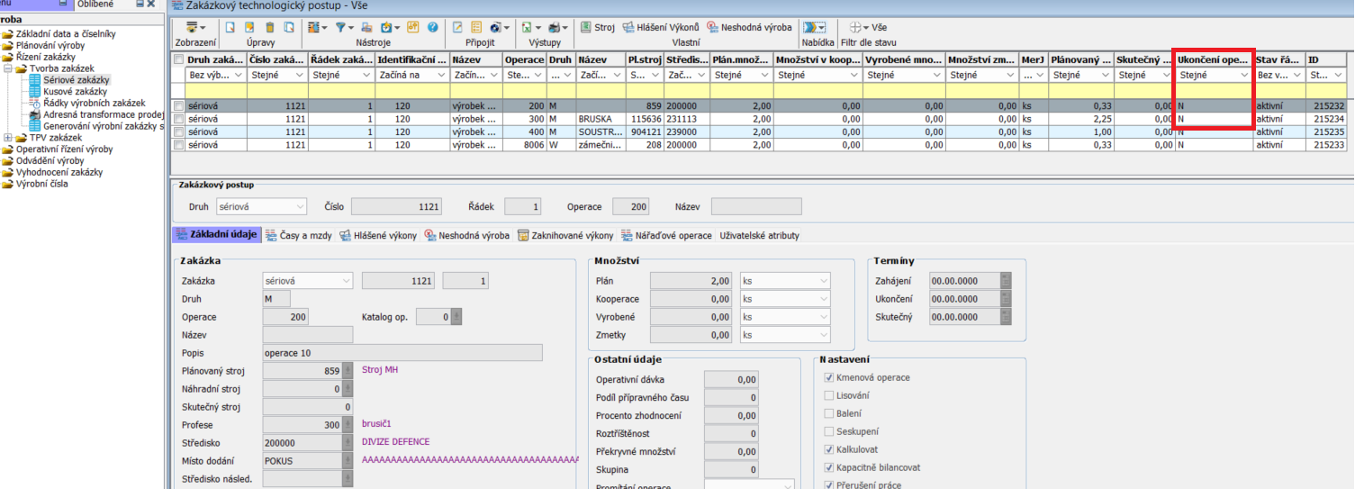The width and height of the screenshot is (1355, 489).
Task: Click the new record icon in Úpravy
Action: 230,28
